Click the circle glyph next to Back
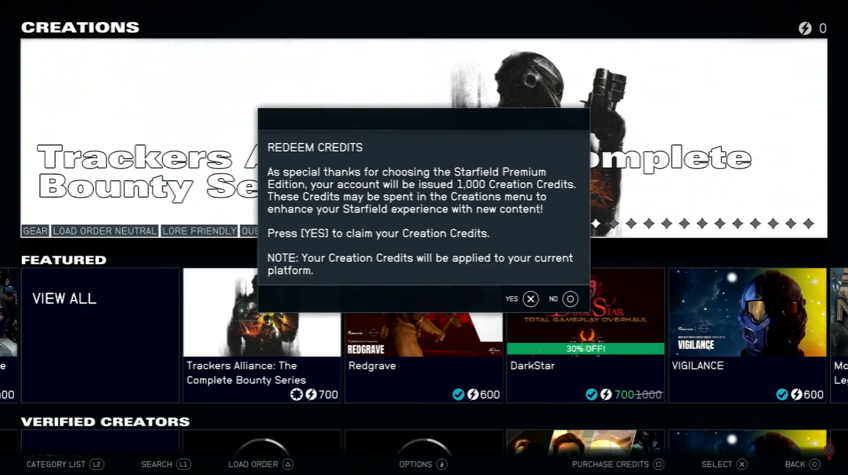This screenshot has height=475, width=848. pos(815,464)
